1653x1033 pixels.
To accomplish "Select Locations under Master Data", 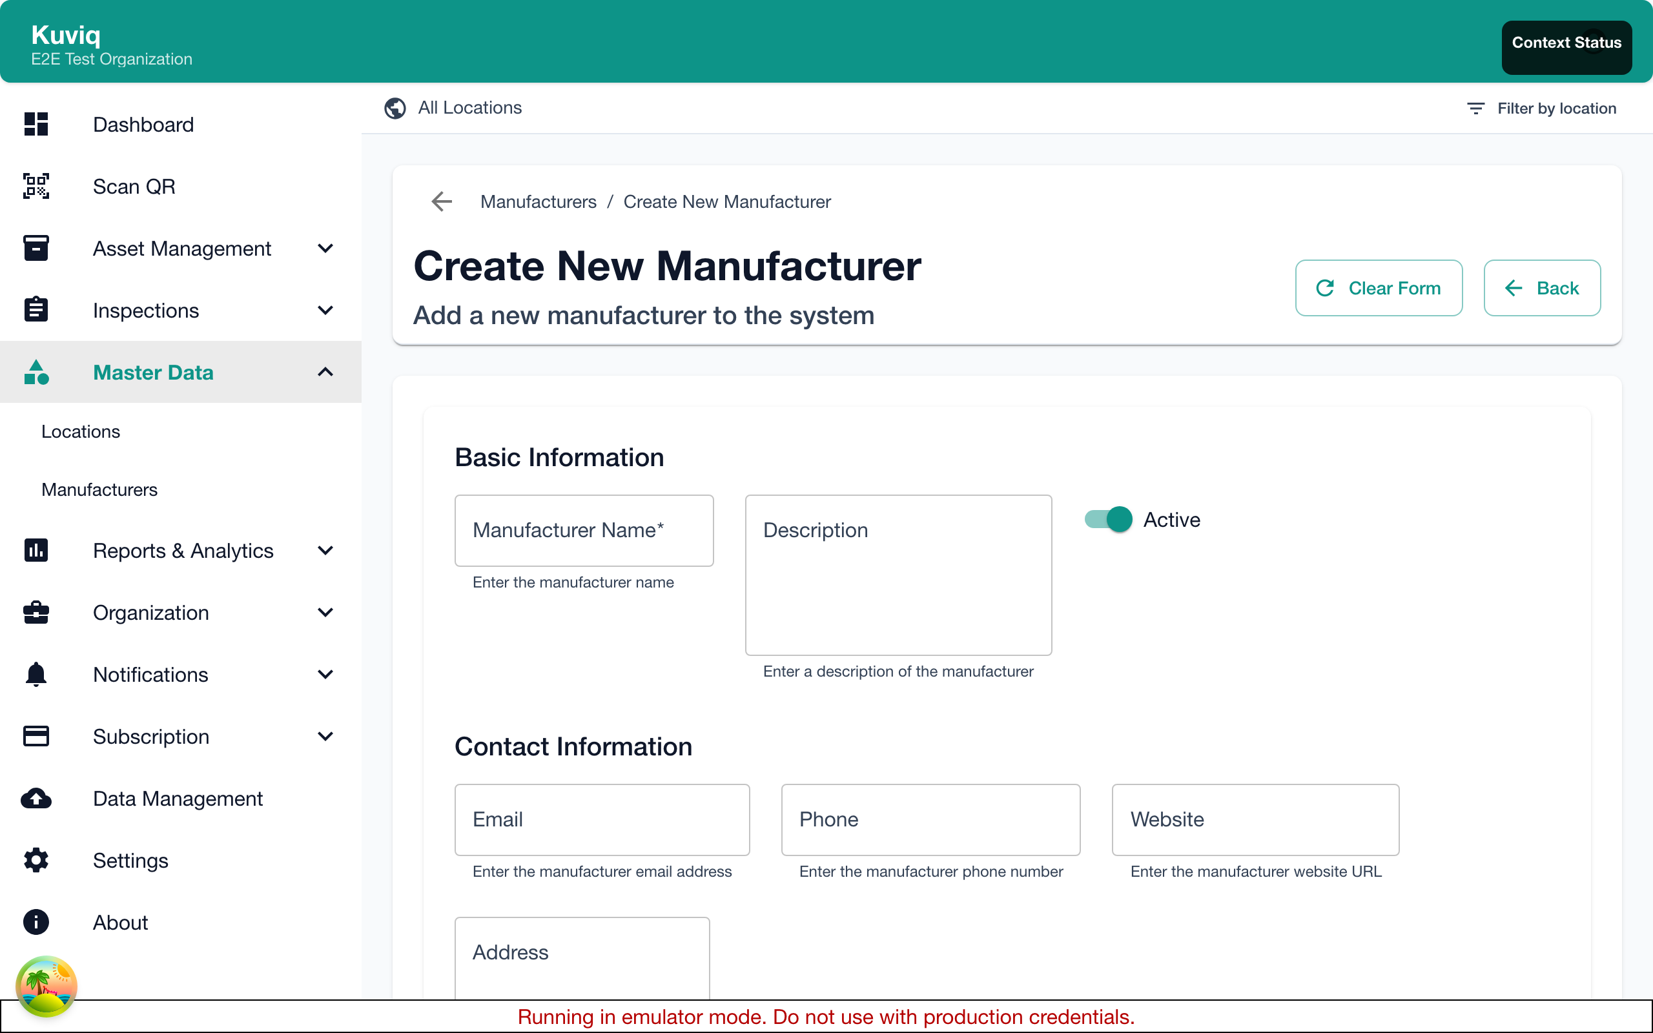I will [x=80, y=431].
